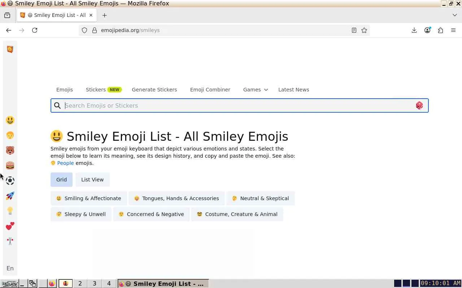
Task: Select the Smiley Emoji List taskbar window
Action: pos(163,284)
